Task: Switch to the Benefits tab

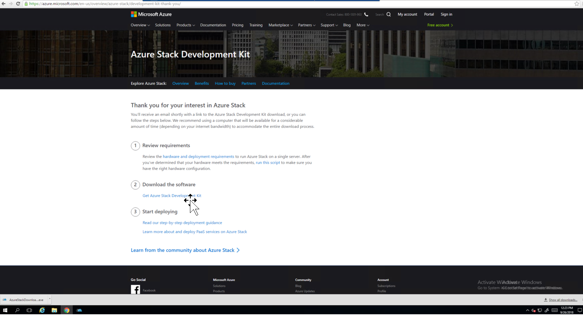Action: (202, 83)
